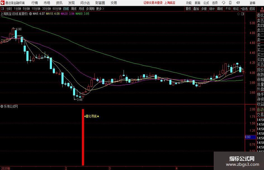The width and height of the screenshot is (264, 170).
Task: Click the 0.93 value highlighted on indicator axis
Action: (x=250, y=137)
